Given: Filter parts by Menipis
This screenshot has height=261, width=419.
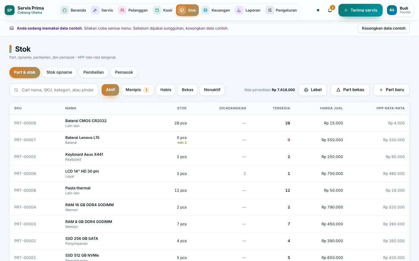Looking at the screenshot, I should tap(137, 90).
